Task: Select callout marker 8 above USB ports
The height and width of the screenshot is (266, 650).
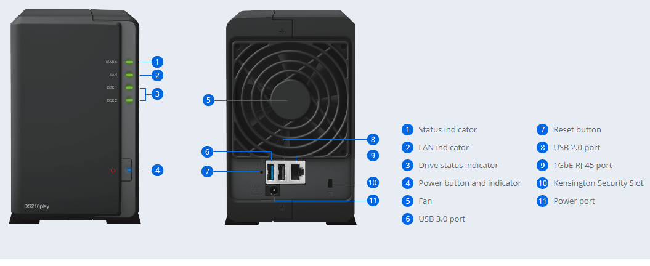Action: click(373, 139)
